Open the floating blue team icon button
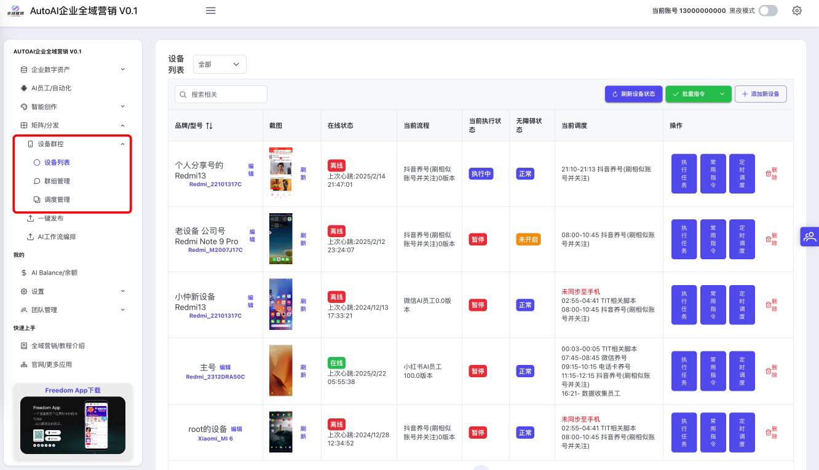Image resolution: width=819 pixels, height=470 pixels. [x=809, y=237]
